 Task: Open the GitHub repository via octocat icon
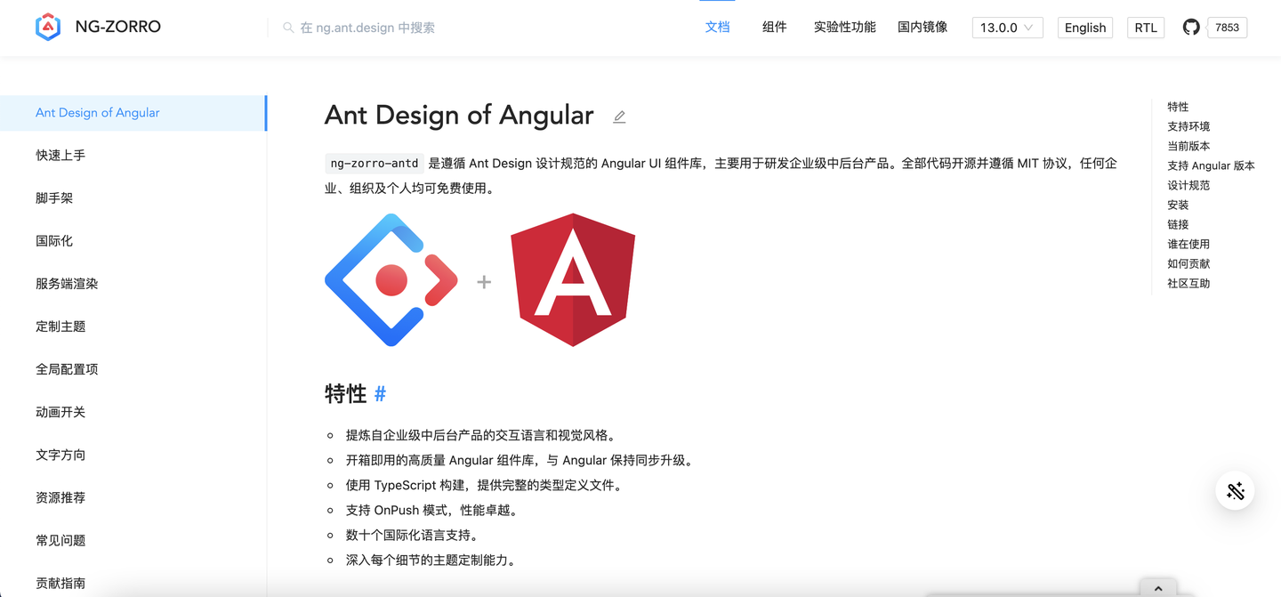tap(1190, 26)
